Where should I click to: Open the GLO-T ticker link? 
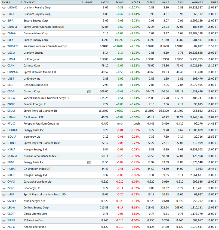pyautogui.click(x=11, y=214)
